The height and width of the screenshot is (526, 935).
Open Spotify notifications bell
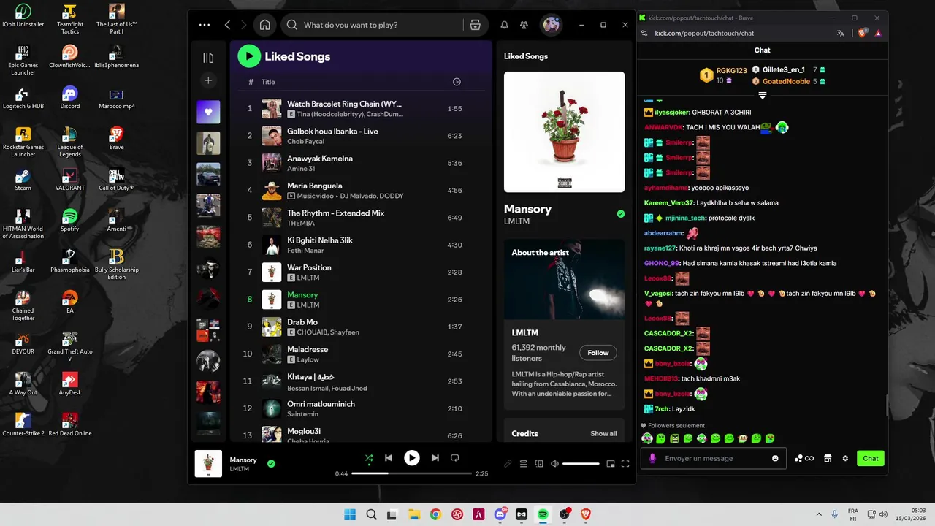pyautogui.click(x=504, y=25)
